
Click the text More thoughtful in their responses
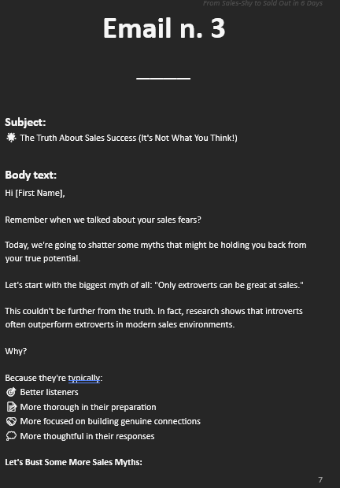pyautogui.click(x=87, y=436)
